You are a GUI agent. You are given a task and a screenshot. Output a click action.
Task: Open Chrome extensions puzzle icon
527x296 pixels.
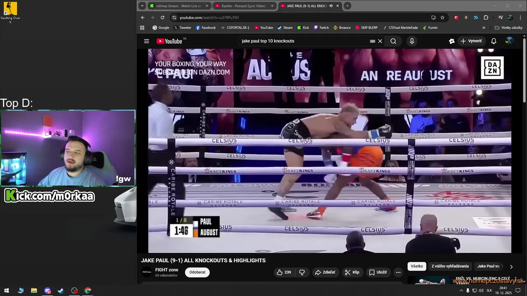(486, 17)
